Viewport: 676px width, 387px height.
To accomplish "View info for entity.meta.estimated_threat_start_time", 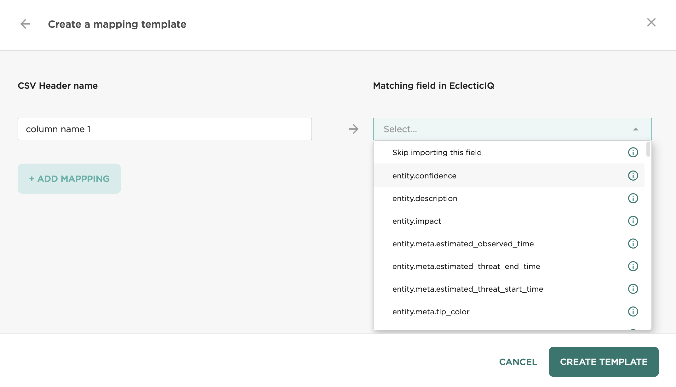I will pyautogui.click(x=633, y=289).
